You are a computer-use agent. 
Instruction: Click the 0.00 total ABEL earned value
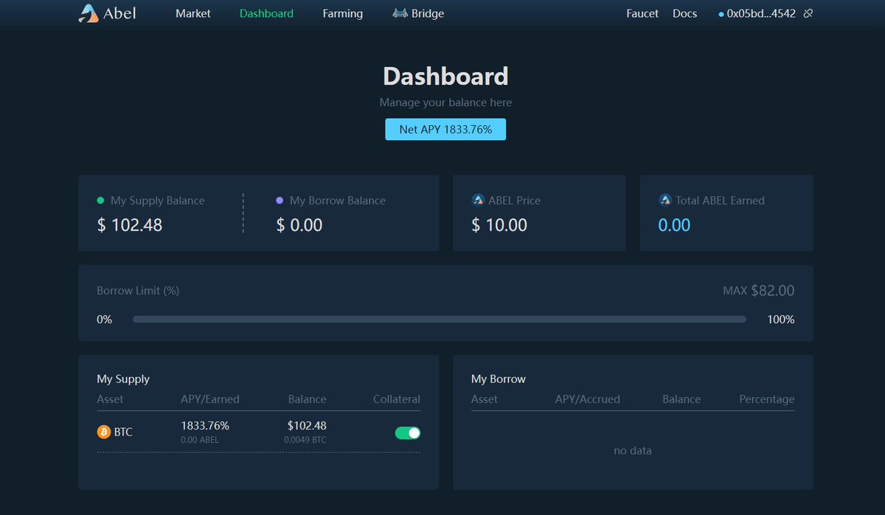coord(675,225)
